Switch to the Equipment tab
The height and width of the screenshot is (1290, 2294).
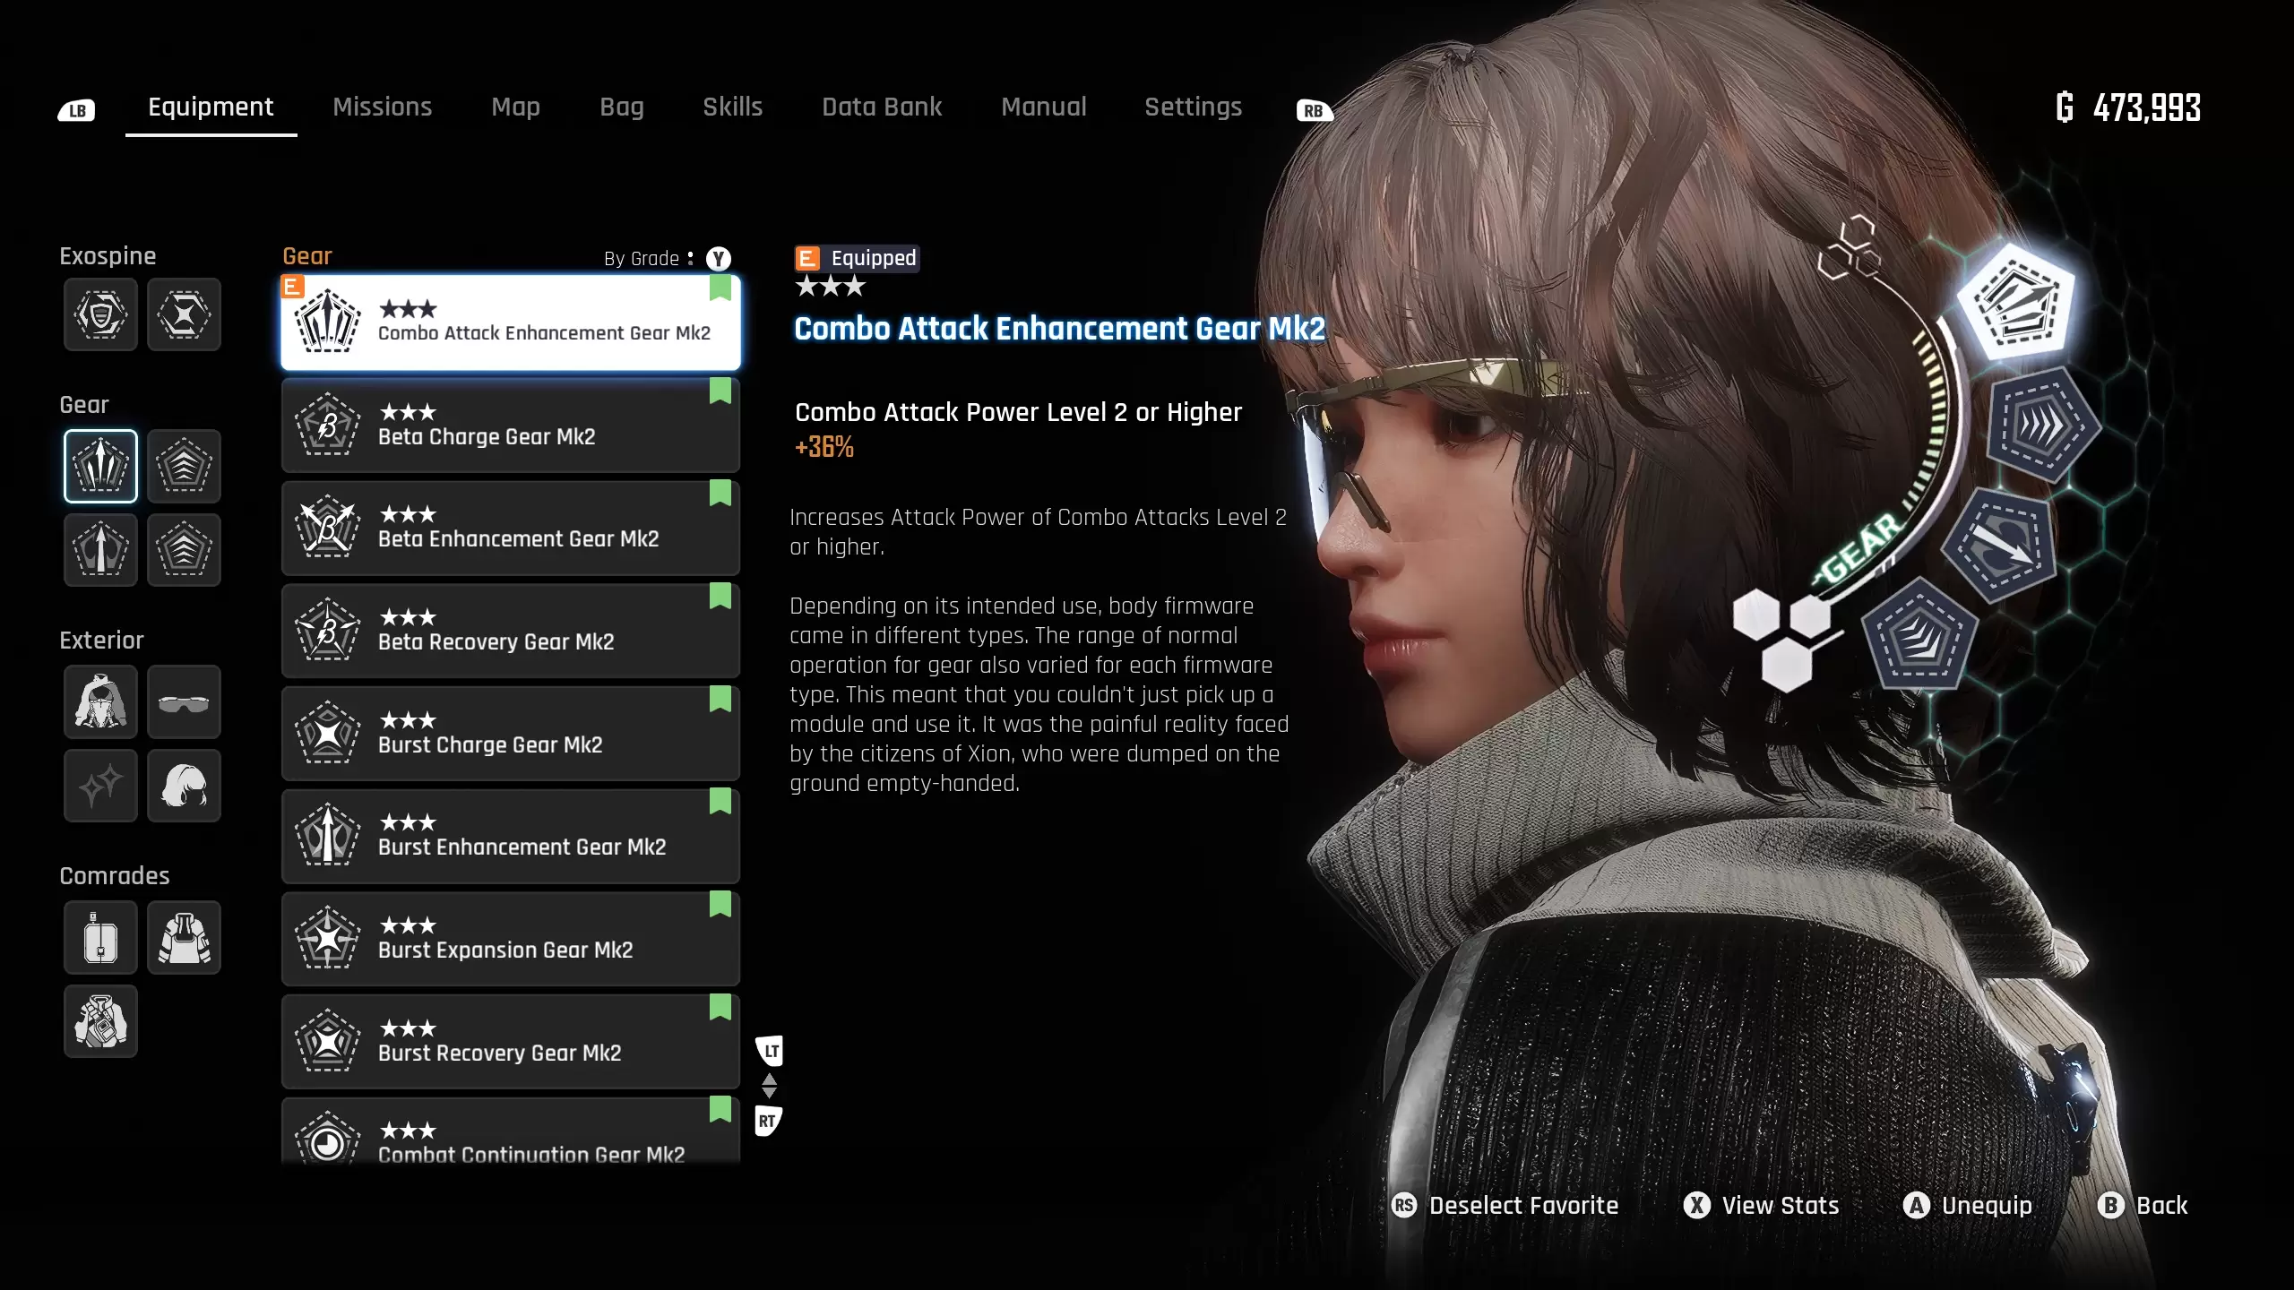pyautogui.click(x=211, y=107)
